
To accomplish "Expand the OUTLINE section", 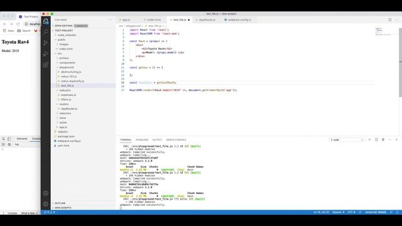I will (x=60, y=203).
